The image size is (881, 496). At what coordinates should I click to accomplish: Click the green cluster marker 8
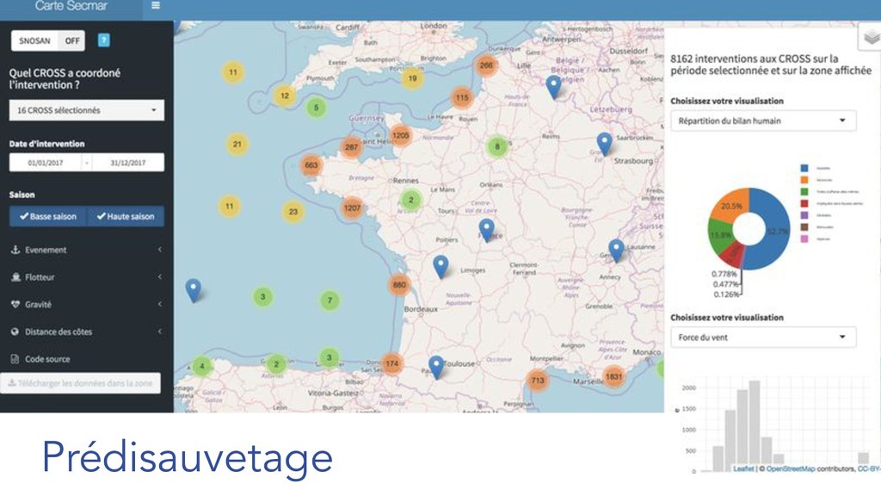[x=497, y=146]
